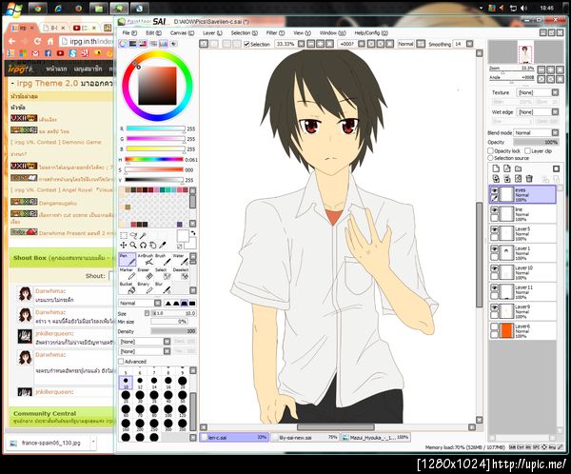Select the Blur tool
Screen dimensions: 571x474
click(163, 287)
